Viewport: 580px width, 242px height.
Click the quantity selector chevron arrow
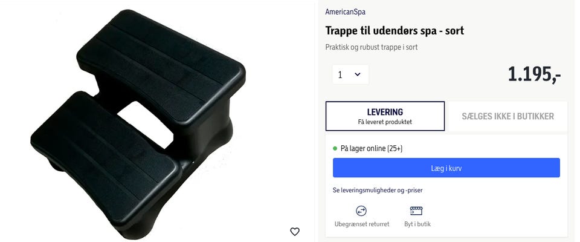357,74
